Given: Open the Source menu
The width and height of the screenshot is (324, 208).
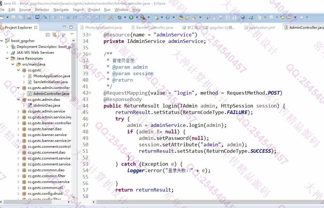Looking at the screenshot, I should 25,9.
